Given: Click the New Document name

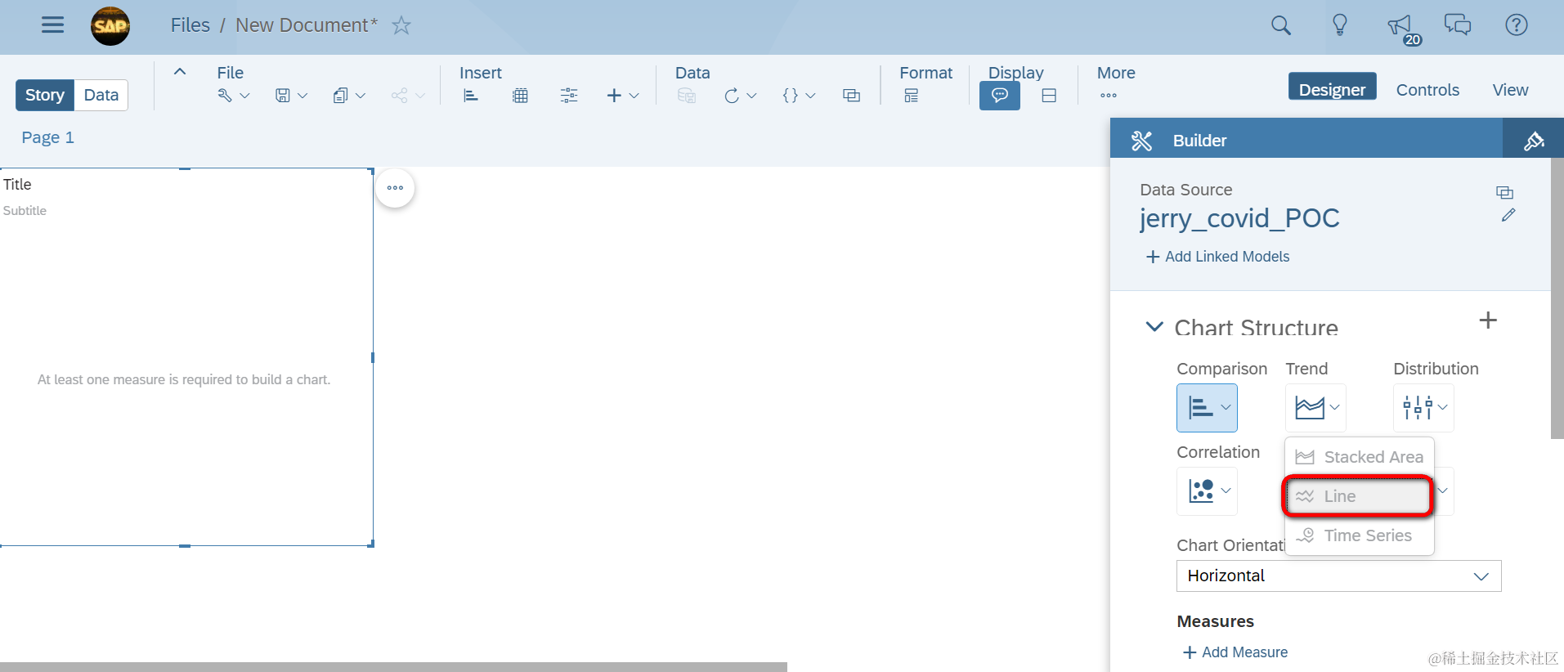Looking at the screenshot, I should click(307, 25).
